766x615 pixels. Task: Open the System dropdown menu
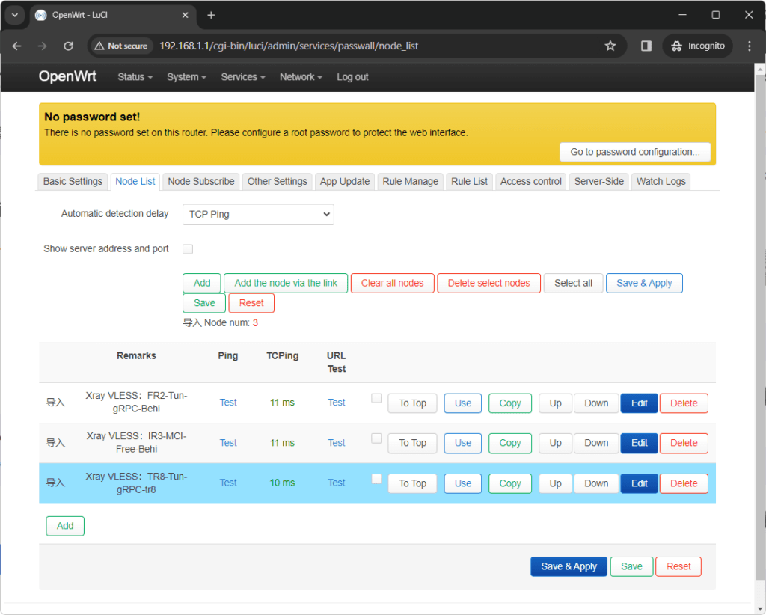[x=186, y=77]
